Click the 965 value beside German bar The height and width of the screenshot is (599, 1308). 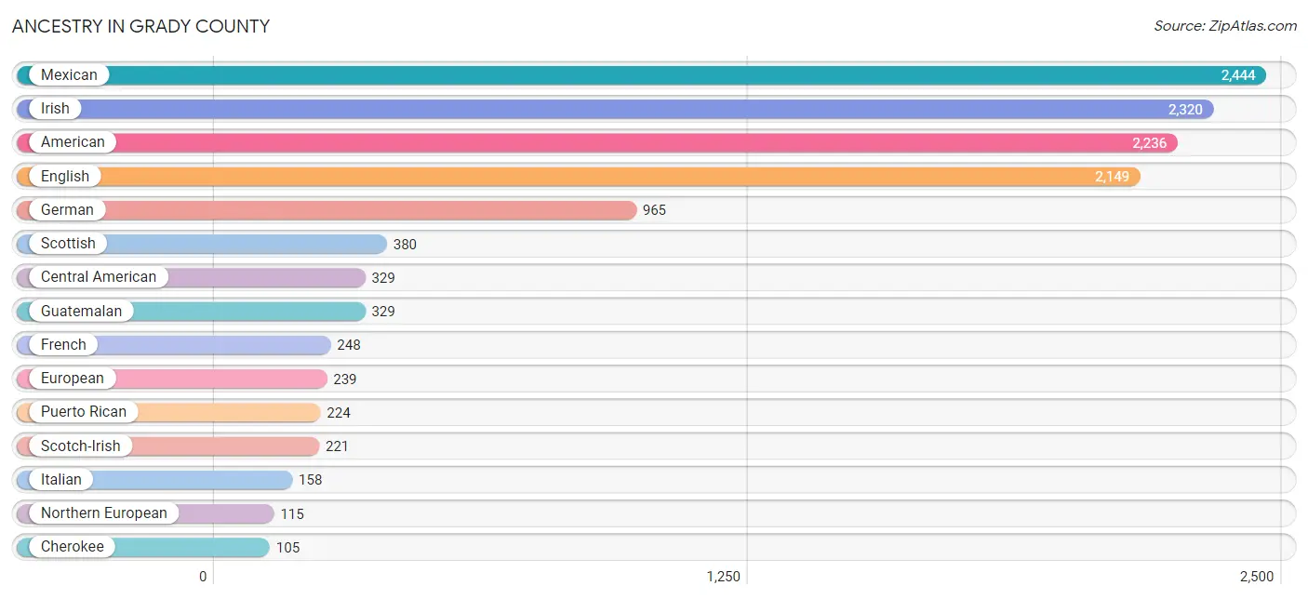655,210
